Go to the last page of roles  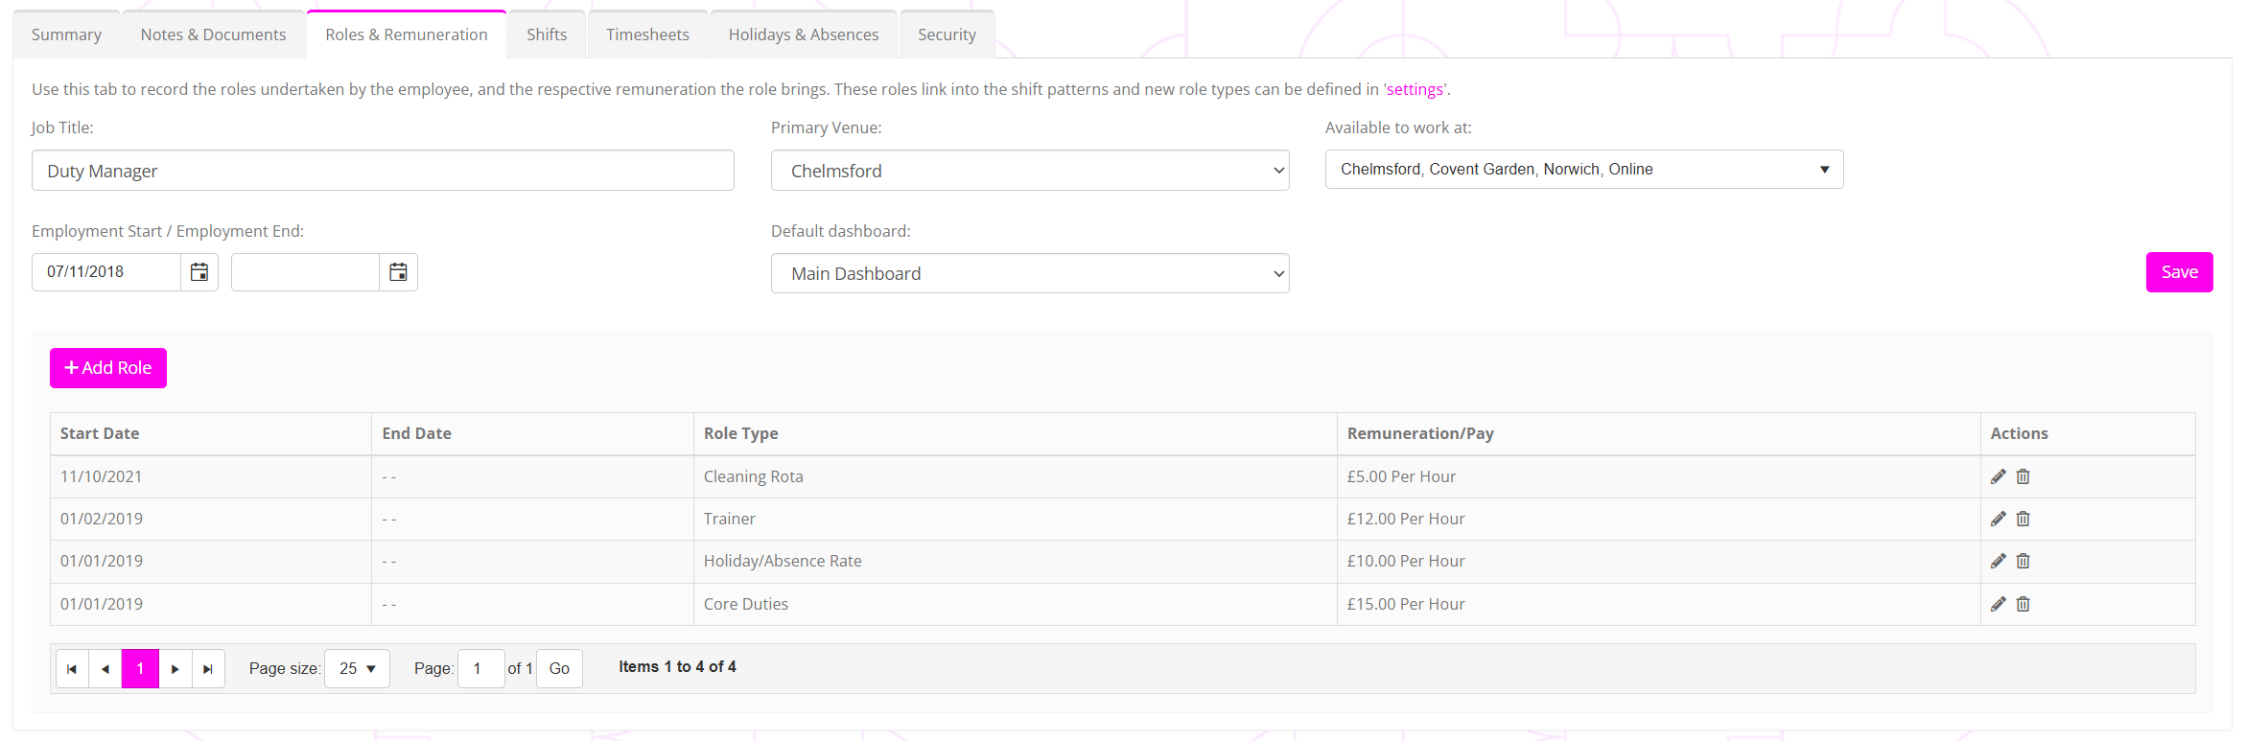208,669
